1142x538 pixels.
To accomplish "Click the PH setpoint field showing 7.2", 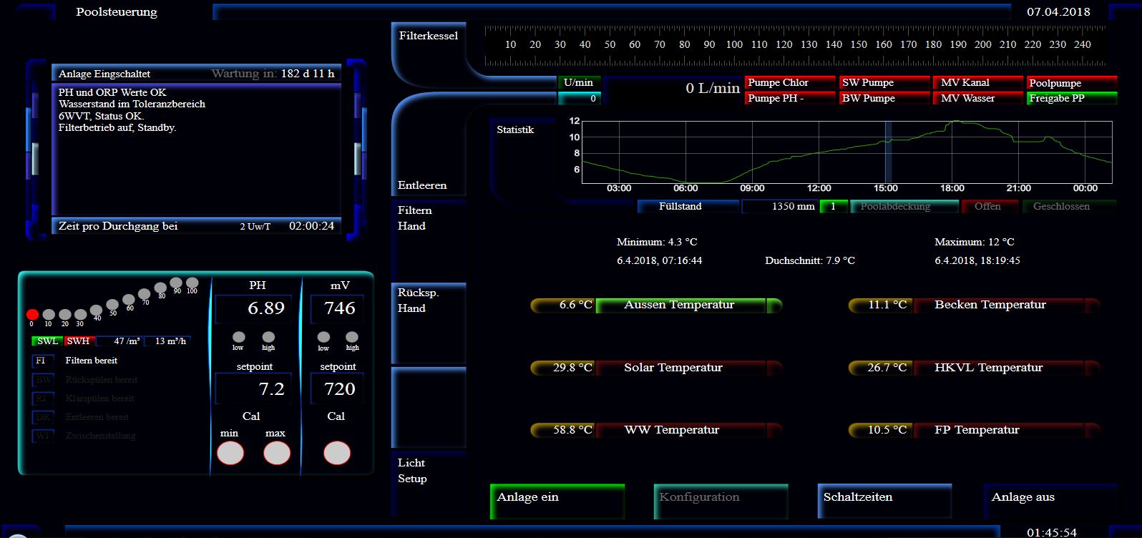I will [253, 389].
